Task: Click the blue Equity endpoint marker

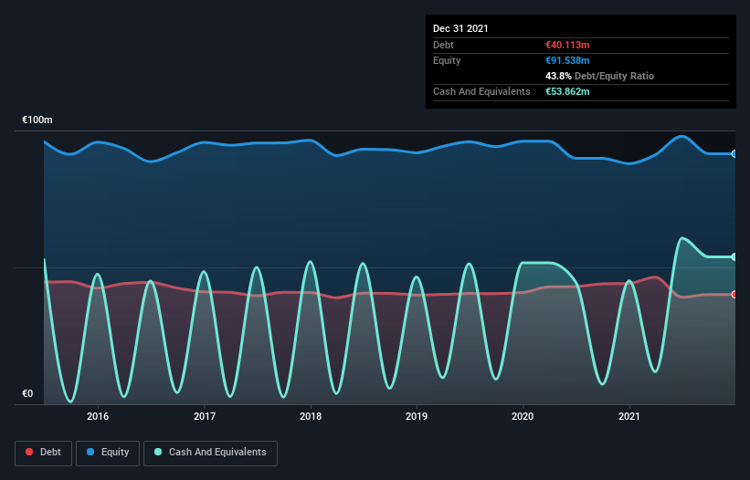Action: pyautogui.click(x=734, y=154)
